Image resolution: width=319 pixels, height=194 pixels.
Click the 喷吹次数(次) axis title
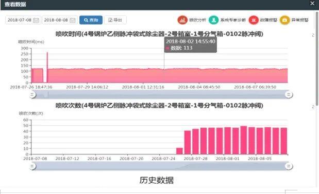point(31,113)
